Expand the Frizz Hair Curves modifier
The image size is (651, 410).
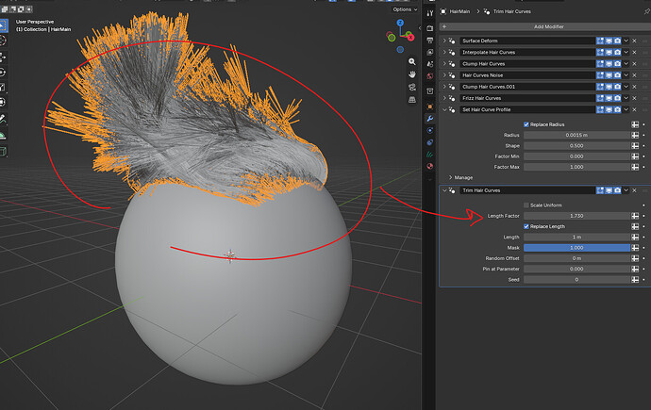pos(444,98)
